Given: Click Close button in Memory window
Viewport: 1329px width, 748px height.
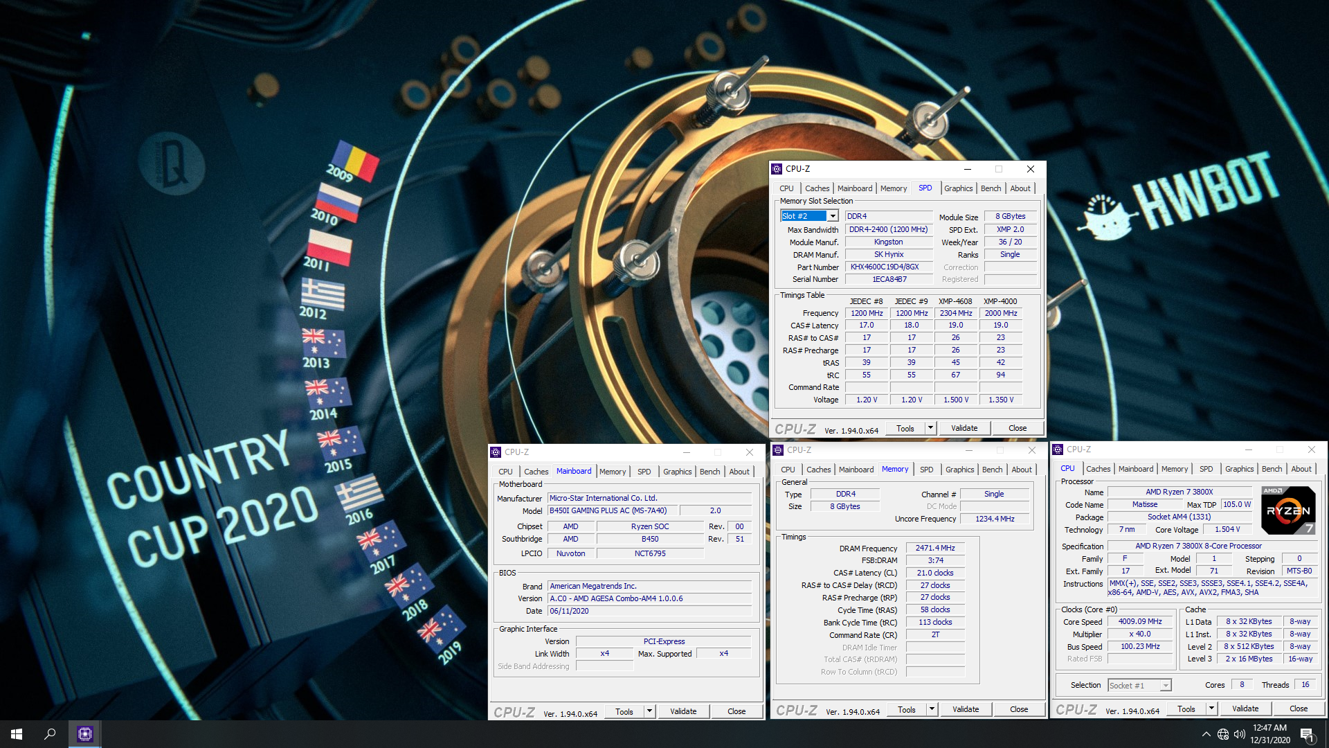Looking at the screenshot, I should 1019,709.
